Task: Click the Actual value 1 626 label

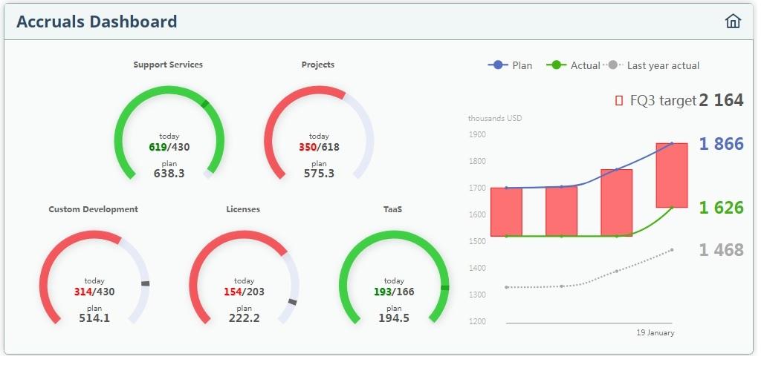Action: point(720,208)
